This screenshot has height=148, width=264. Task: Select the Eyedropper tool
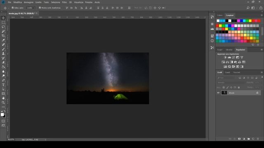tap(3, 40)
